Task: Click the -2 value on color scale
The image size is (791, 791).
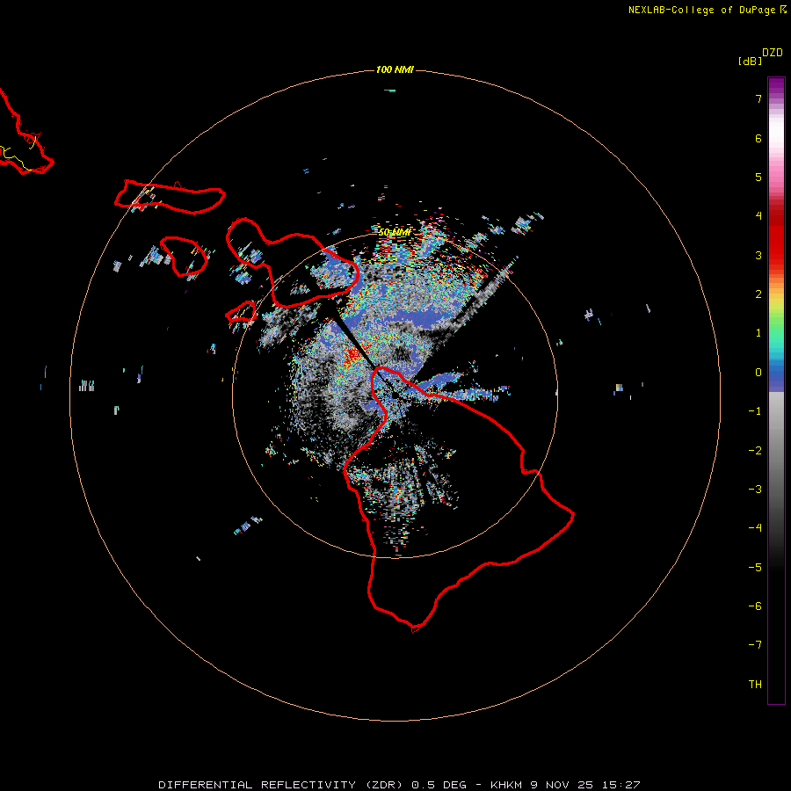Action: click(x=755, y=451)
